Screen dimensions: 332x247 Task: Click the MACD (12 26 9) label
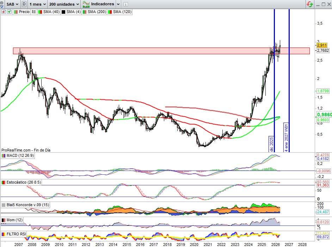[20, 156]
